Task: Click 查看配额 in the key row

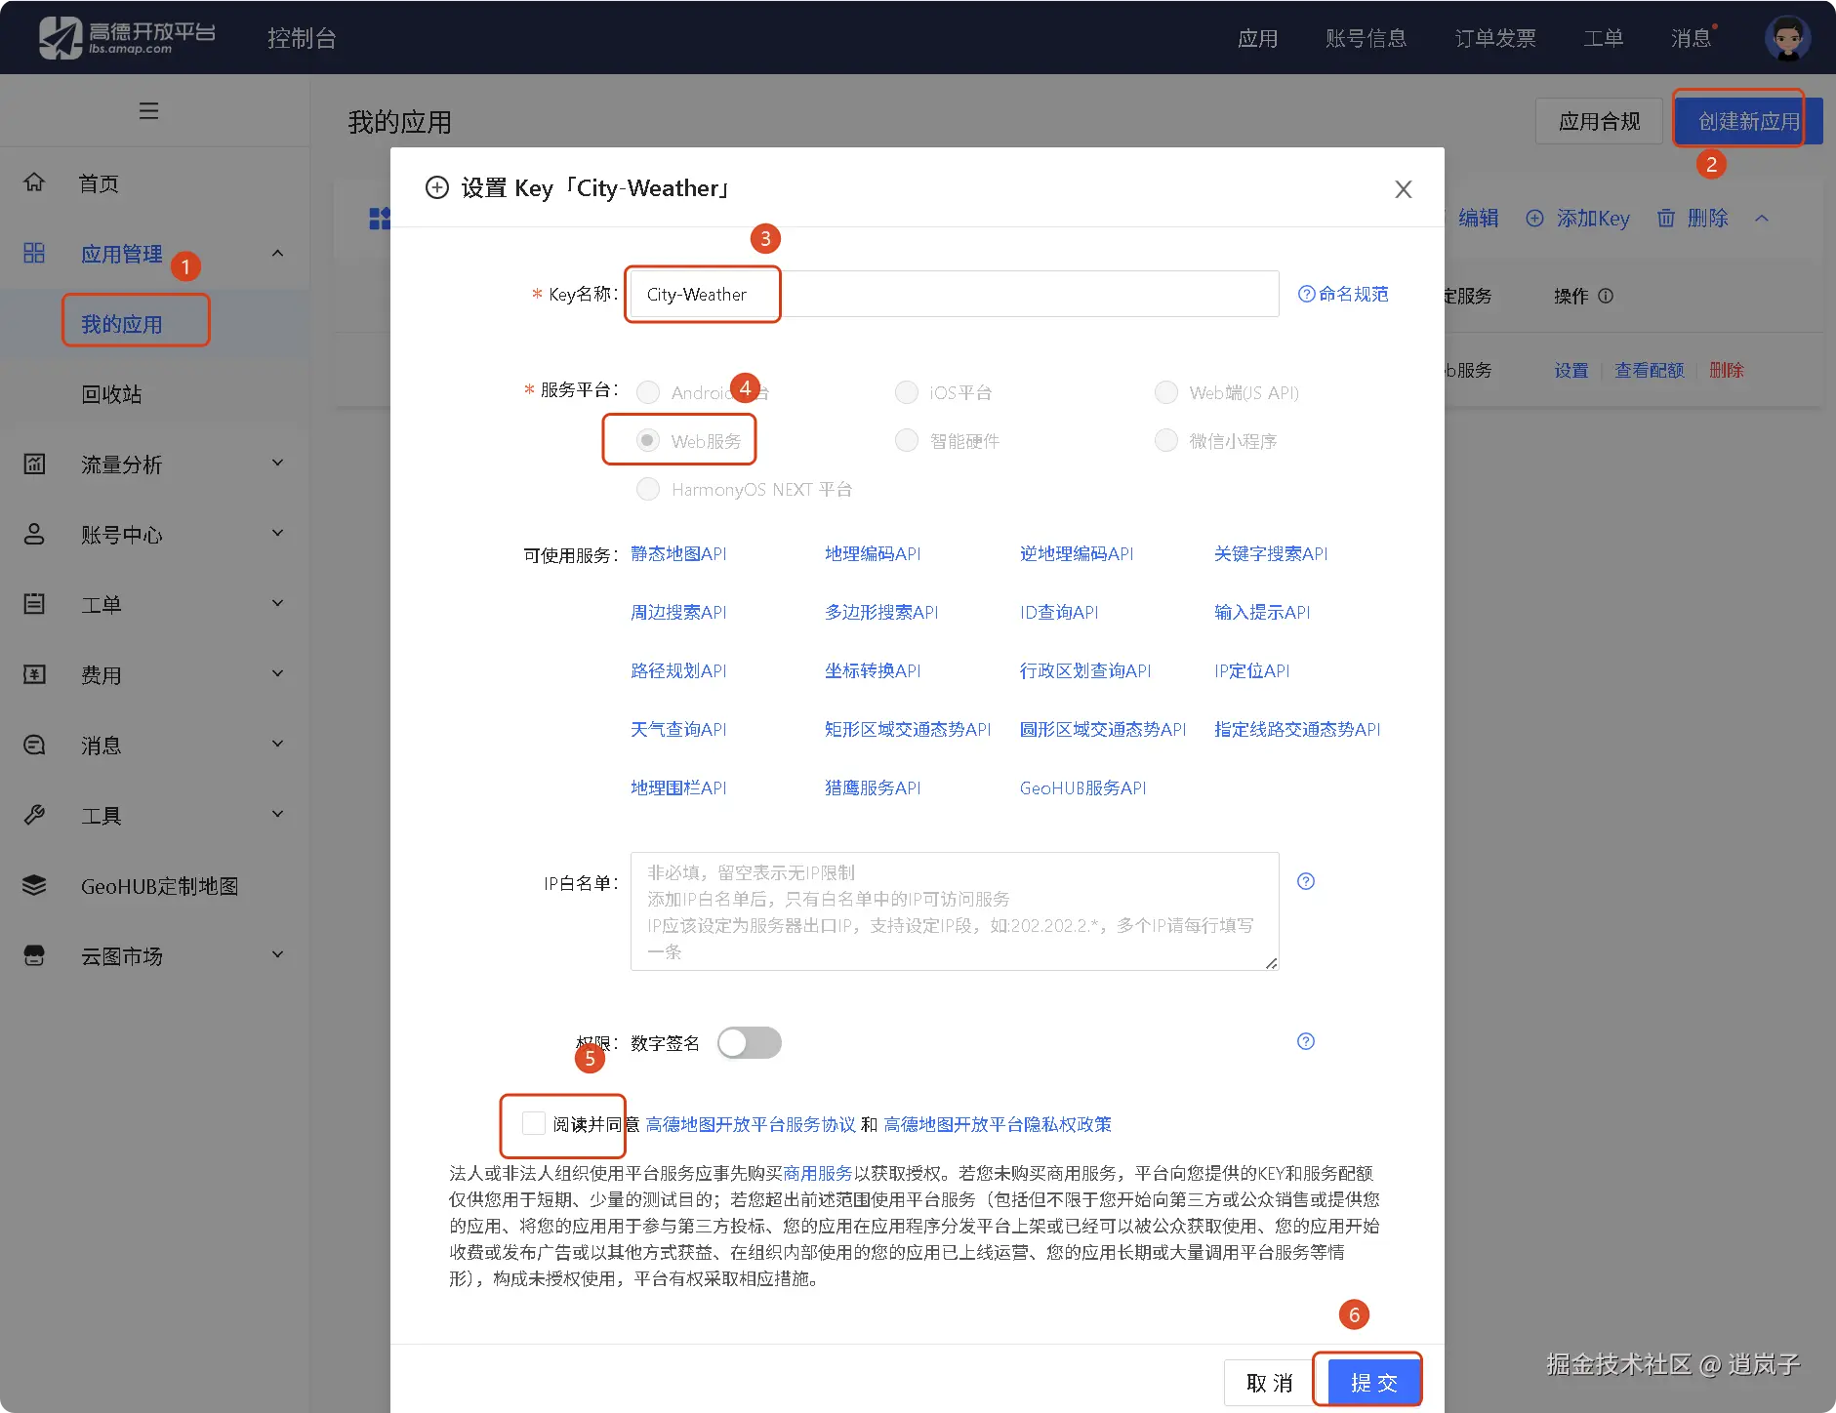Action: (1650, 370)
